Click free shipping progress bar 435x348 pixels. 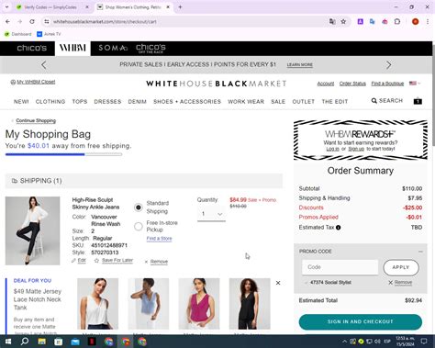click(x=63, y=154)
